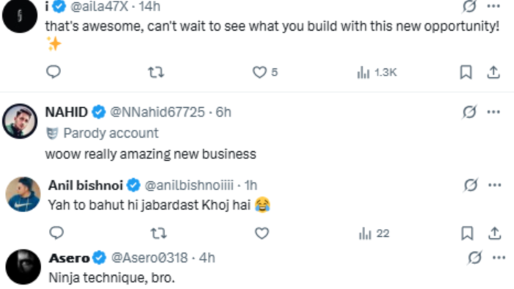Screen dimensions: 514x289
Task: Open more options for aila47X's post
Action: [493, 6]
